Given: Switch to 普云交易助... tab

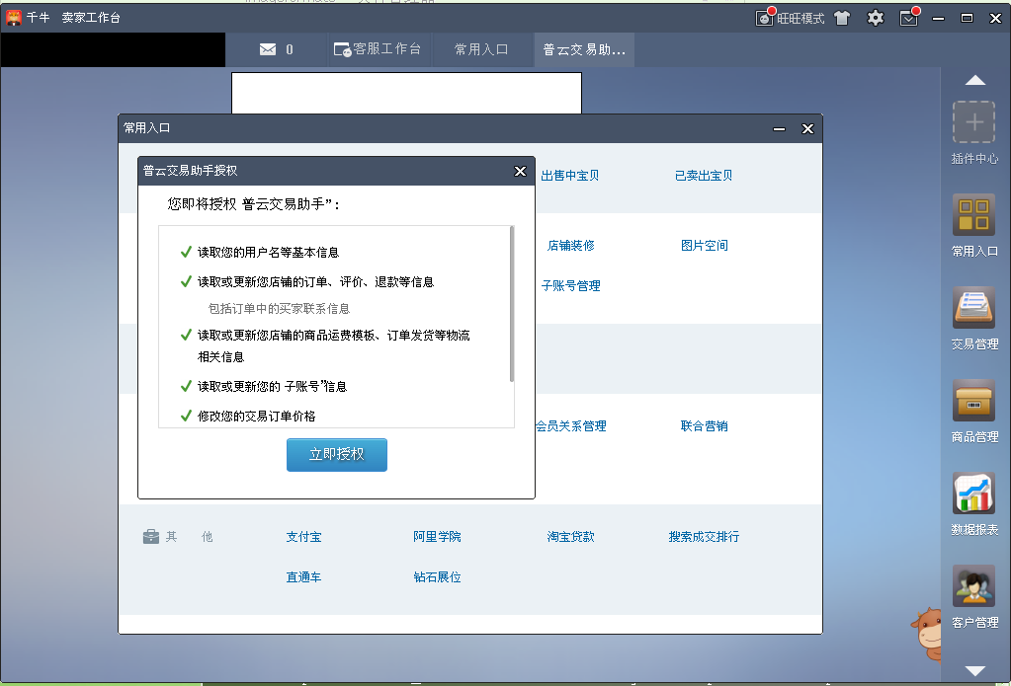Looking at the screenshot, I should pos(584,49).
